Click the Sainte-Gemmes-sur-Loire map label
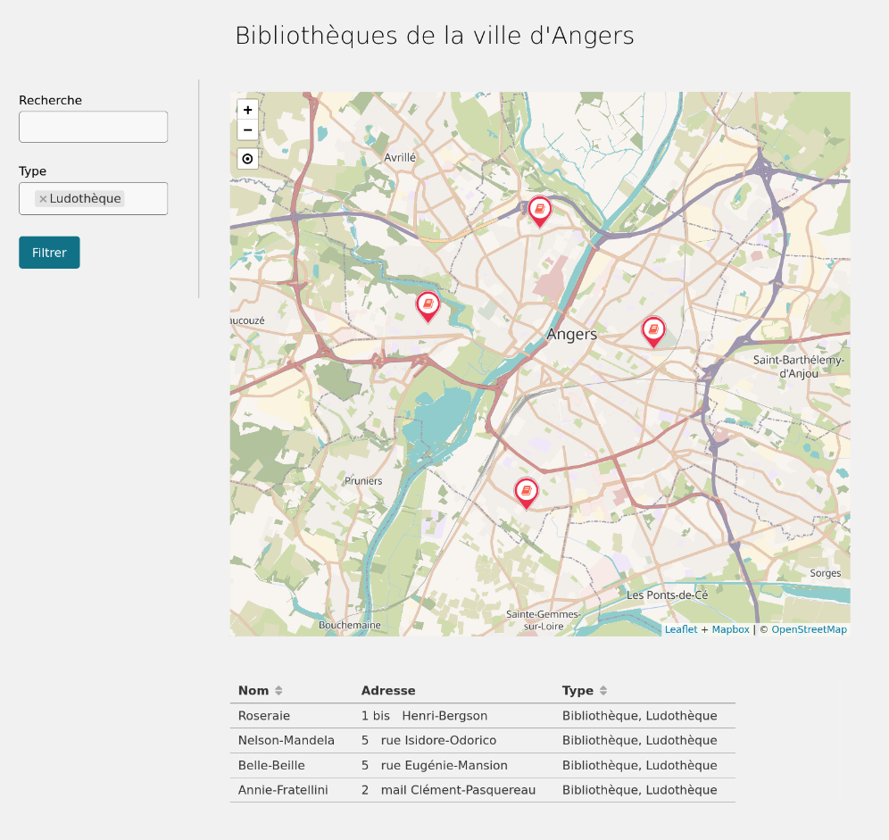Viewport: 889px width, 840px height. (x=544, y=620)
